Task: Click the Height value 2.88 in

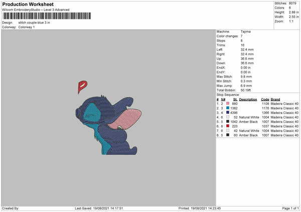Action: click(293, 12)
